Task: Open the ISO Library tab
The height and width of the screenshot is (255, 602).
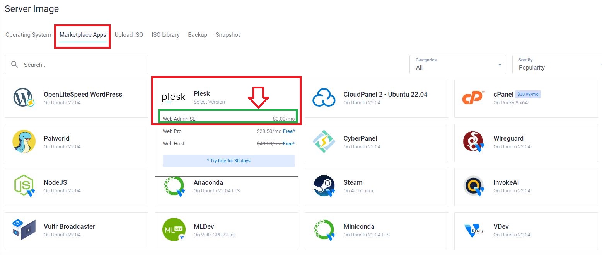Action: click(165, 35)
